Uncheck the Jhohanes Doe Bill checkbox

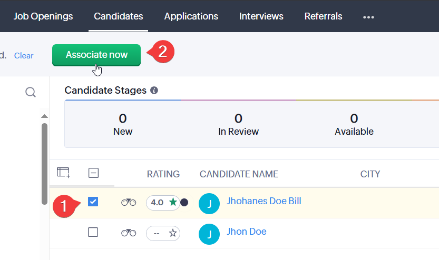pyautogui.click(x=93, y=202)
